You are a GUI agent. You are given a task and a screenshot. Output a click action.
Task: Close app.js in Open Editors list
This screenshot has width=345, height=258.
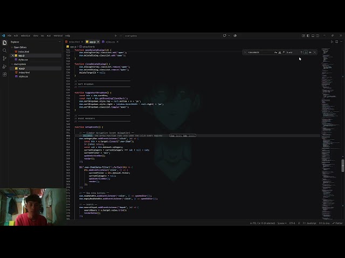12,56
